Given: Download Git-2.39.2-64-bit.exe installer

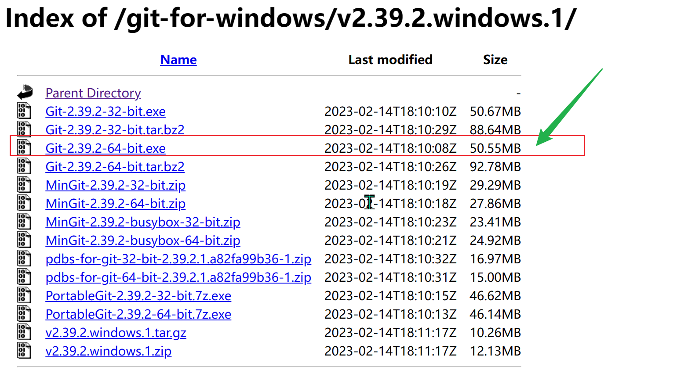Looking at the screenshot, I should 106,148.
